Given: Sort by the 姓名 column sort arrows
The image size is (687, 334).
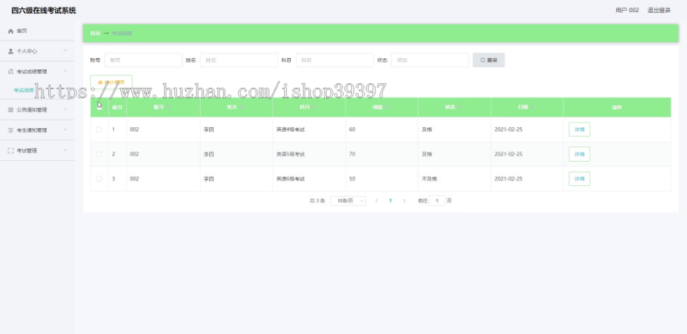Looking at the screenshot, I should click(241, 108).
